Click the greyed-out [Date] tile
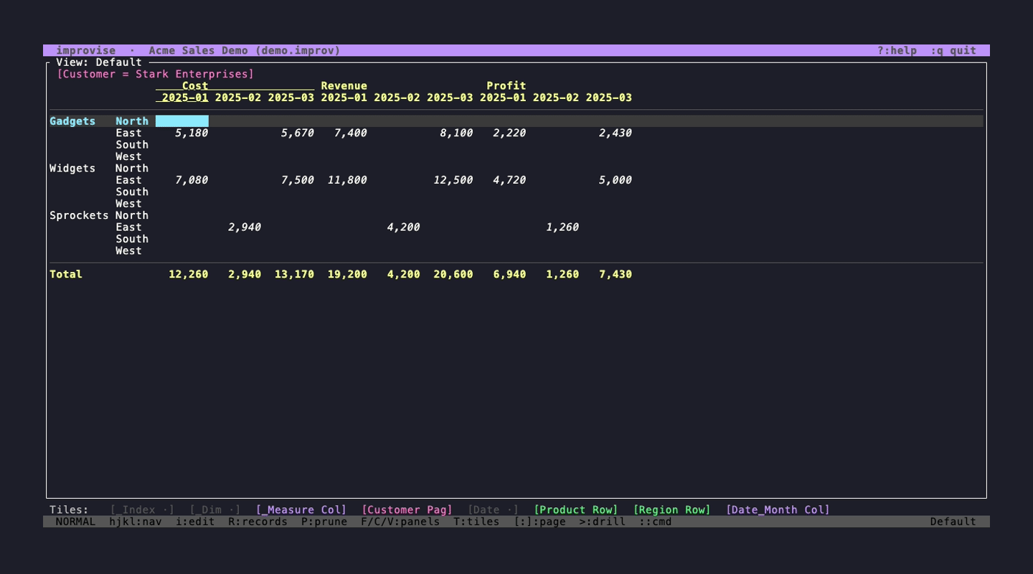Screen dimensions: 1033x574 click(x=494, y=510)
